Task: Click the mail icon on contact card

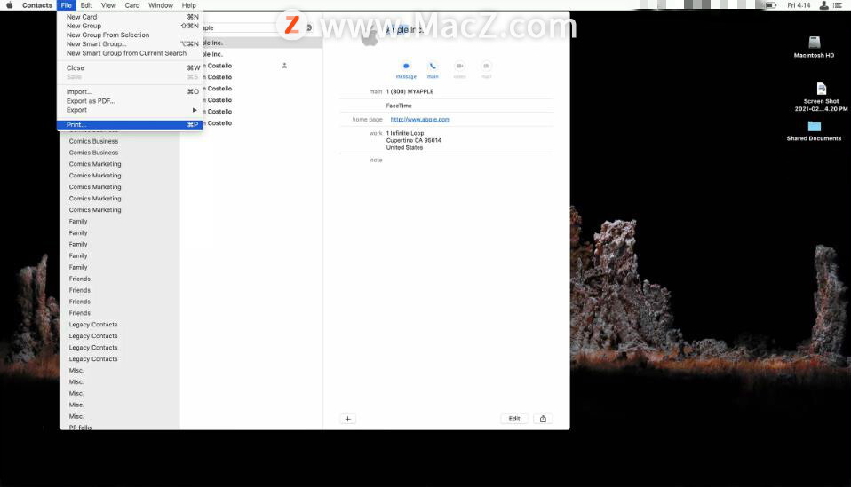Action: [x=486, y=67]
